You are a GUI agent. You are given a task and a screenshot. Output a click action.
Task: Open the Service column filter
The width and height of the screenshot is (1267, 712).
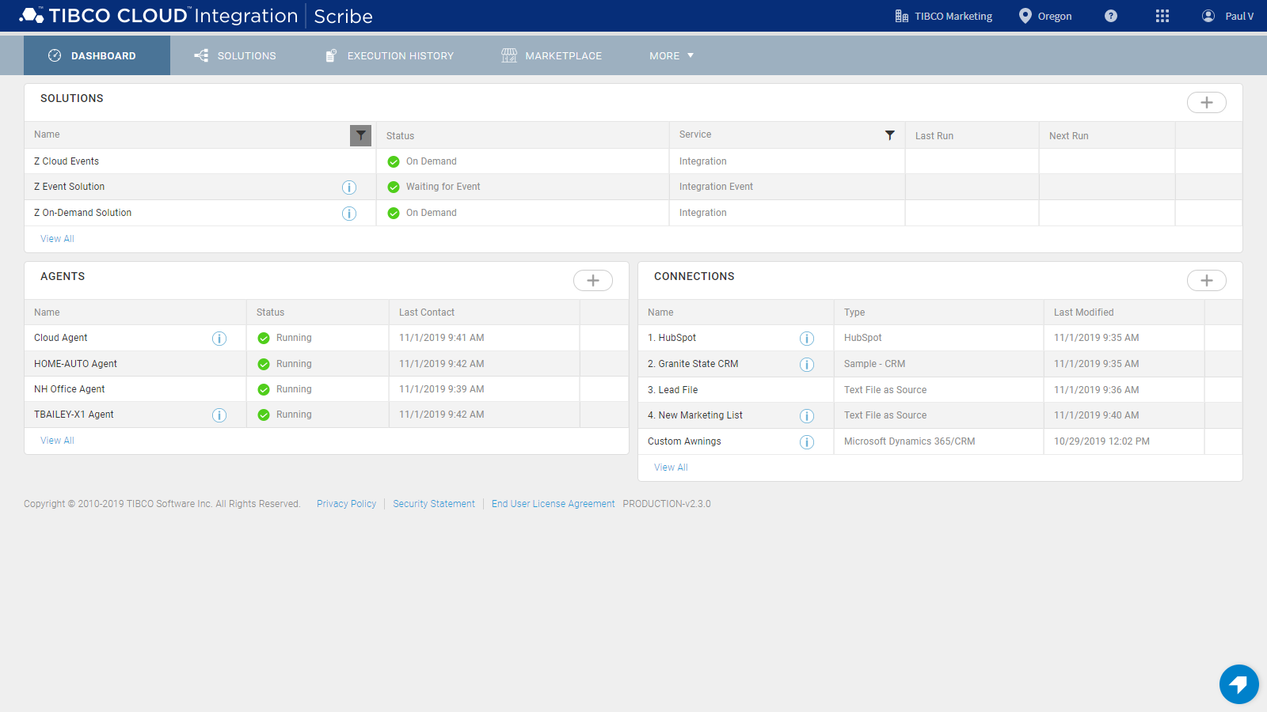click(x=890, y=135)
